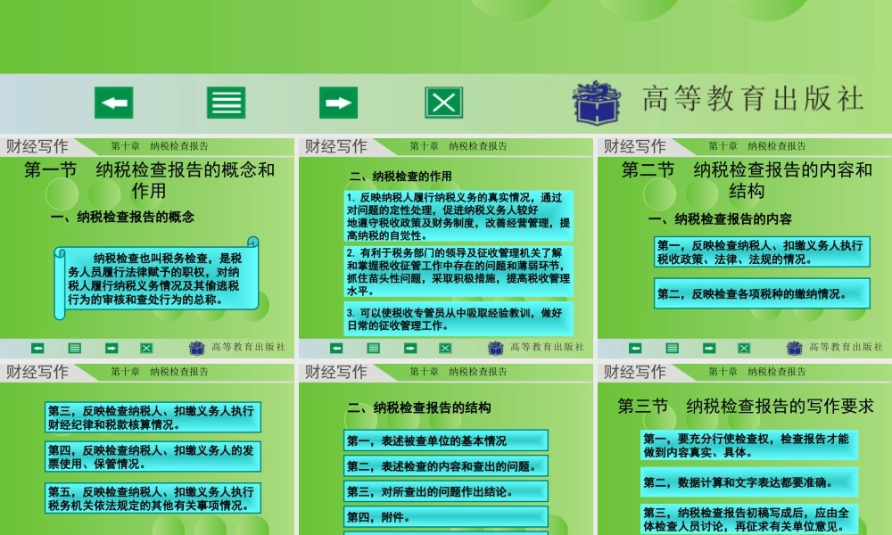Viewport: 892px width, 535px height.
Task: Click the small publisher logo on the 第一节 slide
Action: (x=197, y=348)
